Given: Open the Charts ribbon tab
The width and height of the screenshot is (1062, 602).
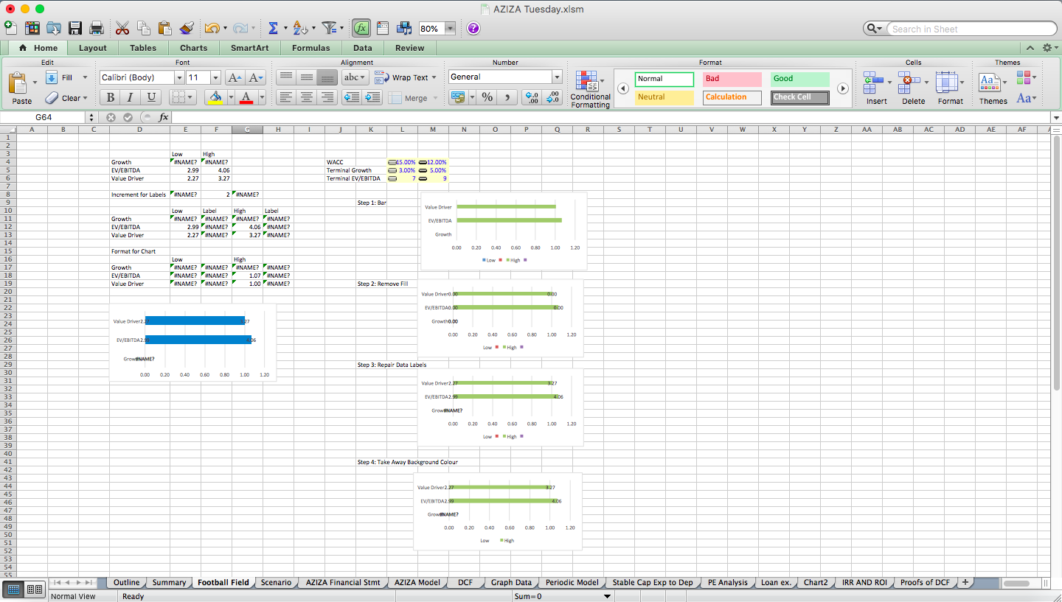Looking at the screenshot, I should tap(193, 47).
